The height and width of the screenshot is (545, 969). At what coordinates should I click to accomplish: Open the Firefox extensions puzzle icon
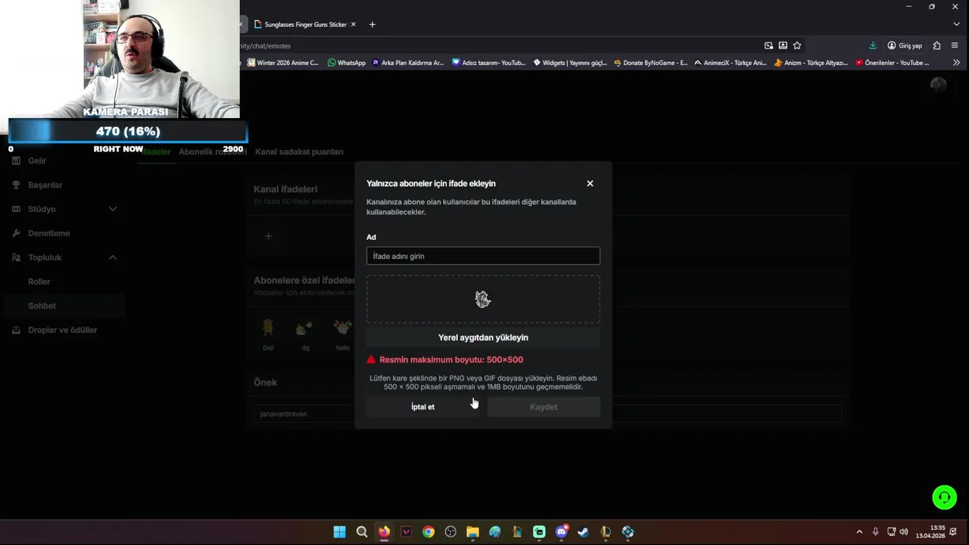point(936,45)
